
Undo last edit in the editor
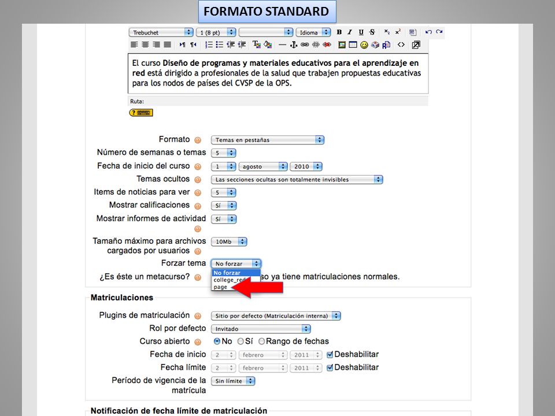pos(428,32)
